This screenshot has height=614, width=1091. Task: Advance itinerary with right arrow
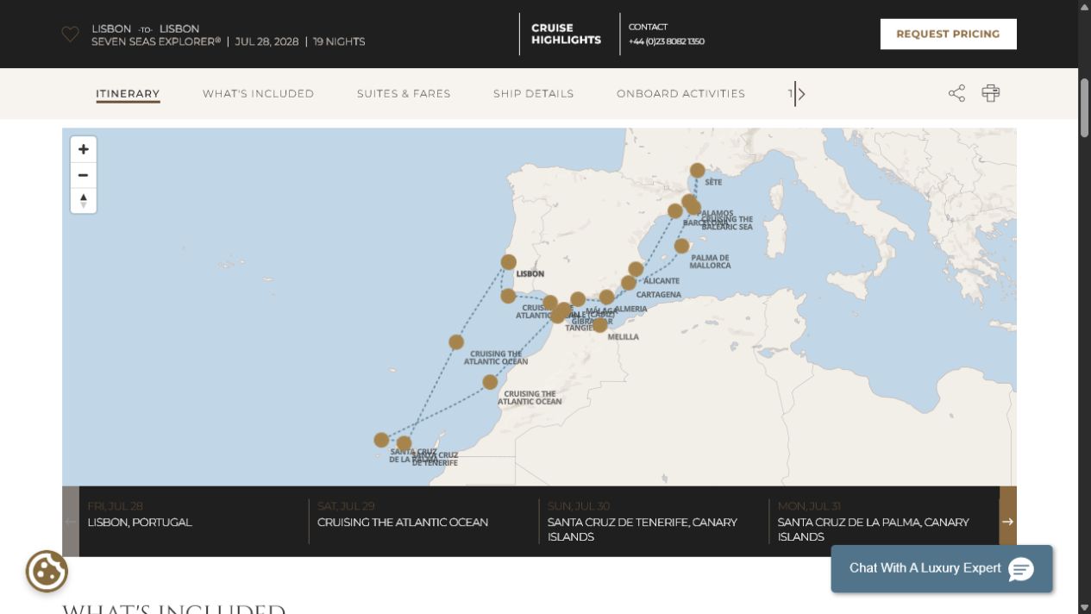point(1007,522)
